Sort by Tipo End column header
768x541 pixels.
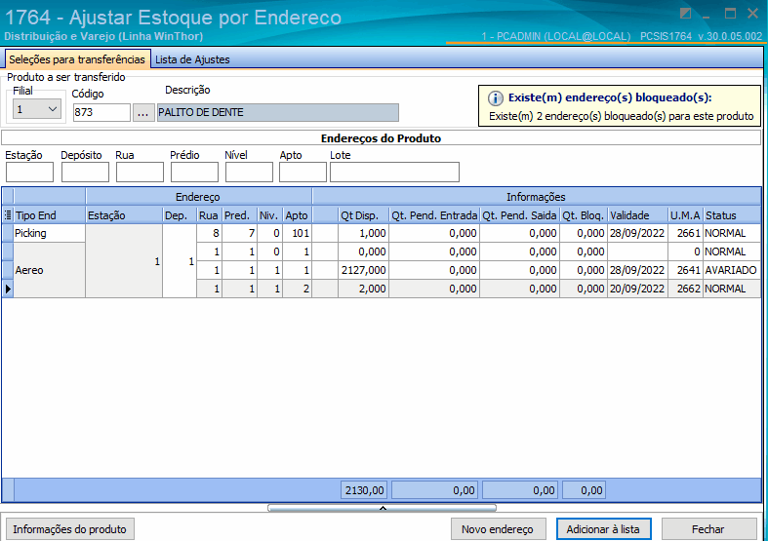[50, 215]
